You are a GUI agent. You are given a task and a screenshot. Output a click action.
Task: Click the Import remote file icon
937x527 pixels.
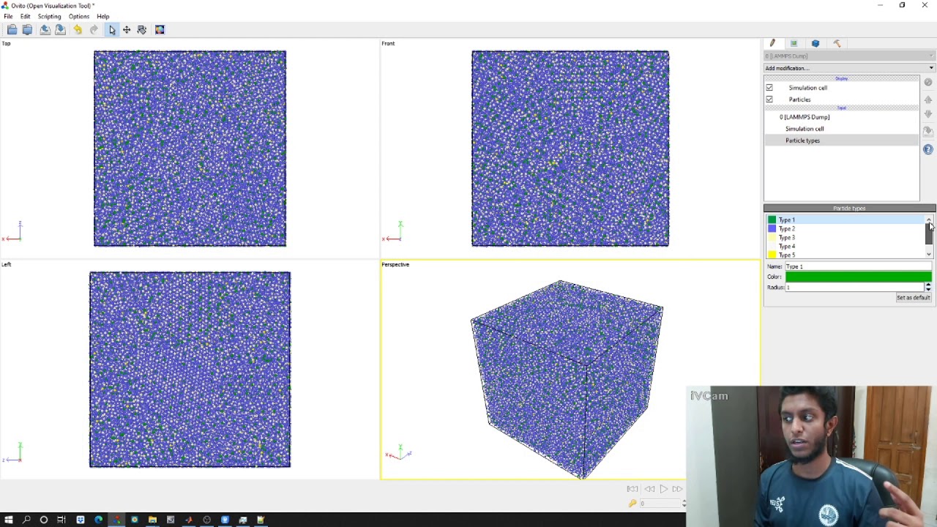click(27, 29)
